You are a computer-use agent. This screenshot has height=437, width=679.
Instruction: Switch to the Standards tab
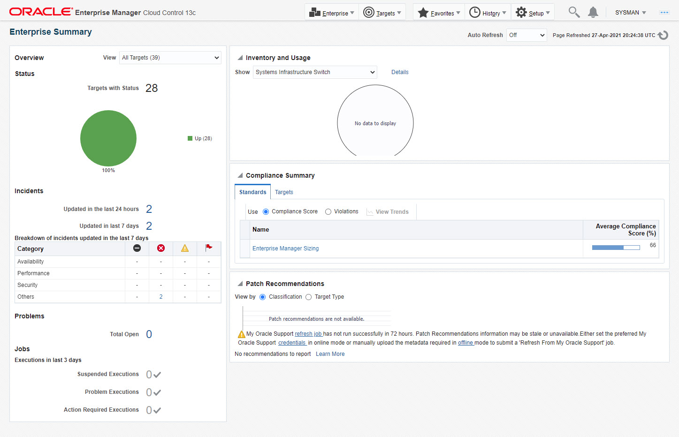click(x=252, y=192)
